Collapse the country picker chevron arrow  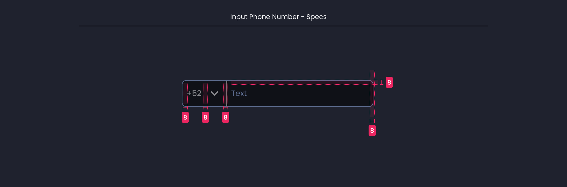pos(214,94)
